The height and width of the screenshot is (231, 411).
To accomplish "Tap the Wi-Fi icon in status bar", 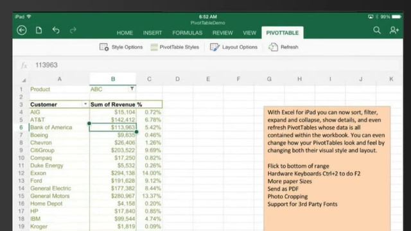I will (x=29, y=17).
